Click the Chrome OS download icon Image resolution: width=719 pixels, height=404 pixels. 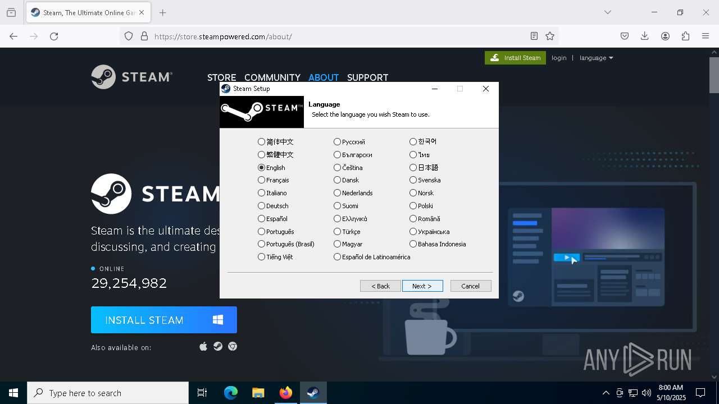(233, 347)
